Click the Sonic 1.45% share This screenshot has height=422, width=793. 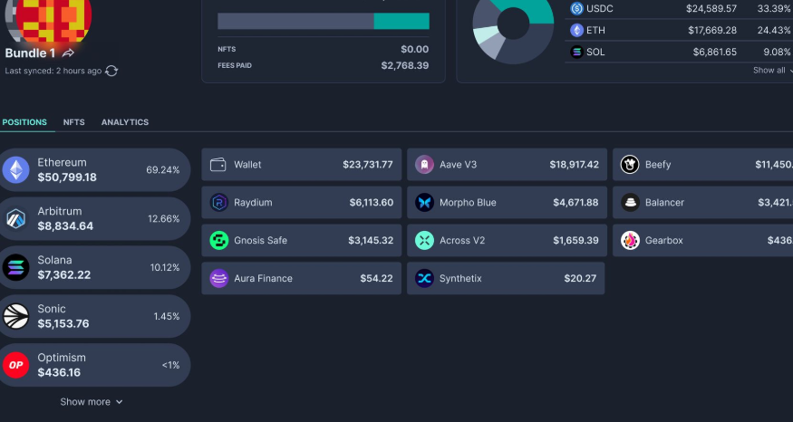(x=167, y=316)
